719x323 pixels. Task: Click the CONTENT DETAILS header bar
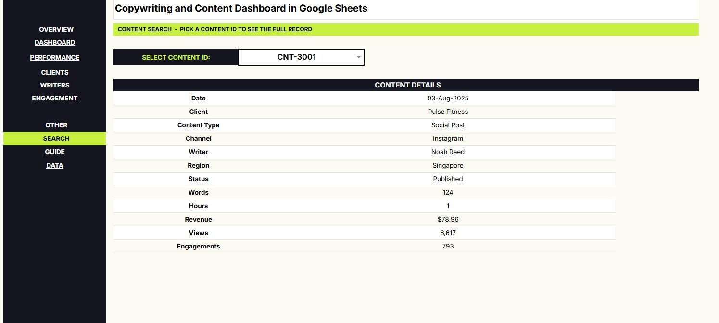(406, 85)
